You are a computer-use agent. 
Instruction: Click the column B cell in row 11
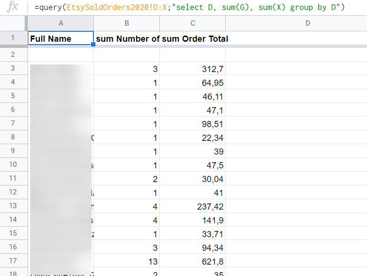click(127, 179)
